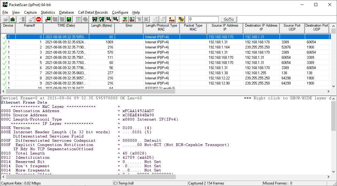
Task: Select the frame 3 row with length 570
Action: tap(165, 52)
